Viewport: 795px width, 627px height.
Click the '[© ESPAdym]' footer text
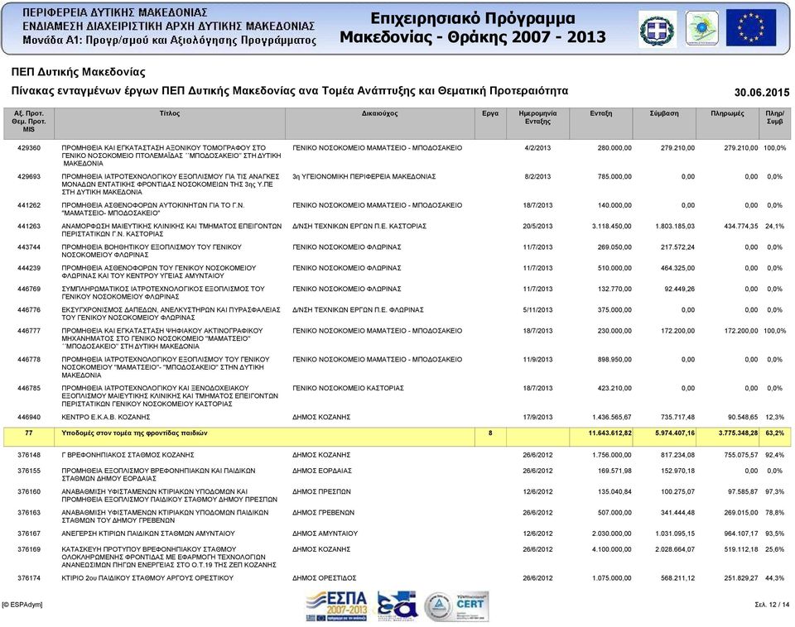[22, 605]
